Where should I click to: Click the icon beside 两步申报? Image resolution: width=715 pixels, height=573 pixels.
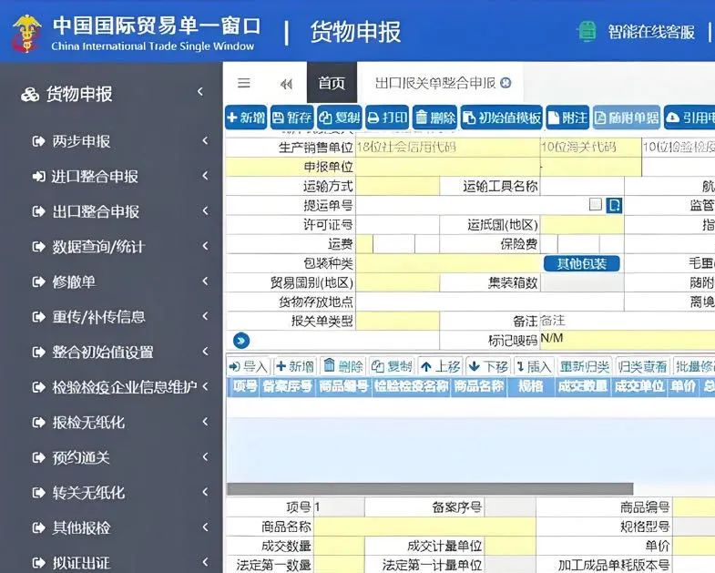point(39,141)
